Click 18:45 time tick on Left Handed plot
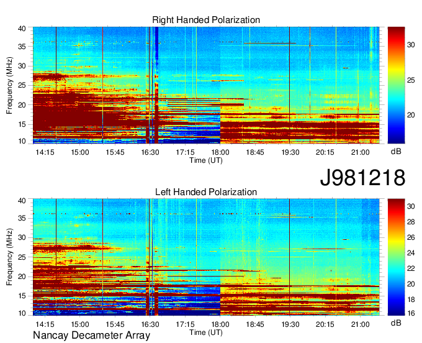Viewport: 422px width, 343px height. click(255, 324)
